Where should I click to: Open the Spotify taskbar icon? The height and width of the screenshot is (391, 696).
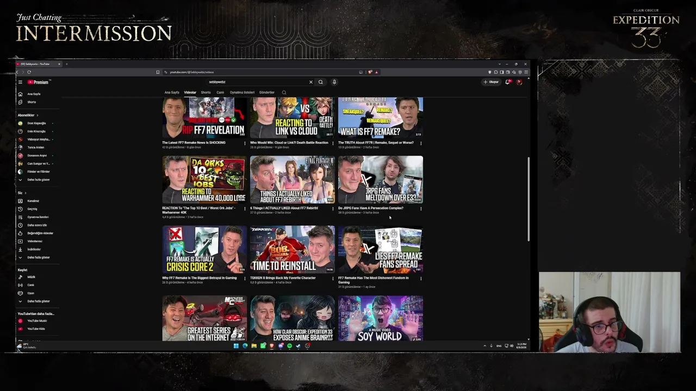(289, 346)
